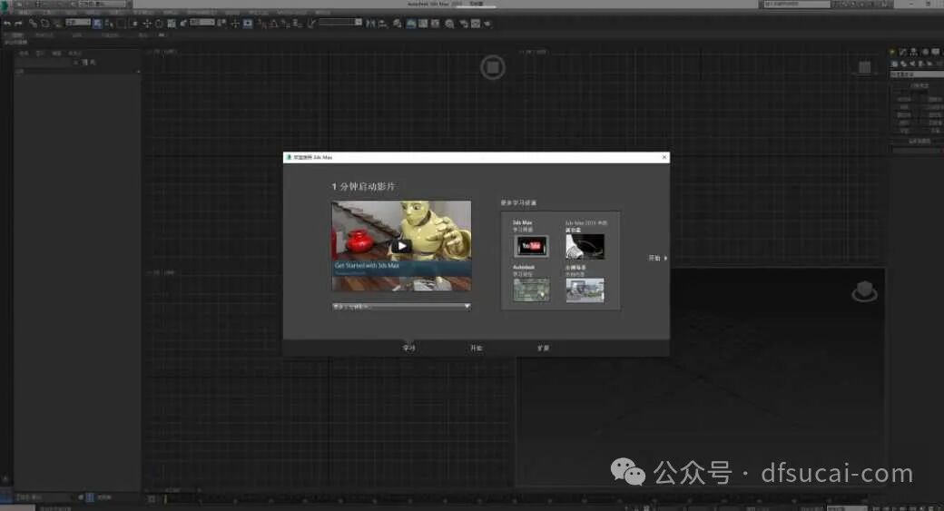This screenshot has height=511, width=944.
Task: Toggle the 3D Snaps button
Action: point(262,24)
